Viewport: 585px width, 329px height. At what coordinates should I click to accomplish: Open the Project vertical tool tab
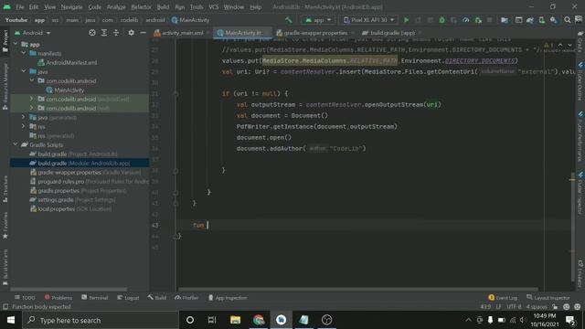click(5, 41)
